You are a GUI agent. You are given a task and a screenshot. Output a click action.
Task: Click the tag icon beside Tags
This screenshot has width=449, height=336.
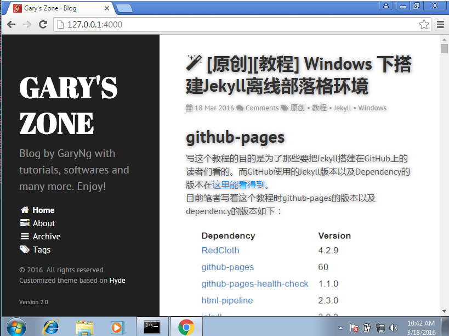point(25,249)
